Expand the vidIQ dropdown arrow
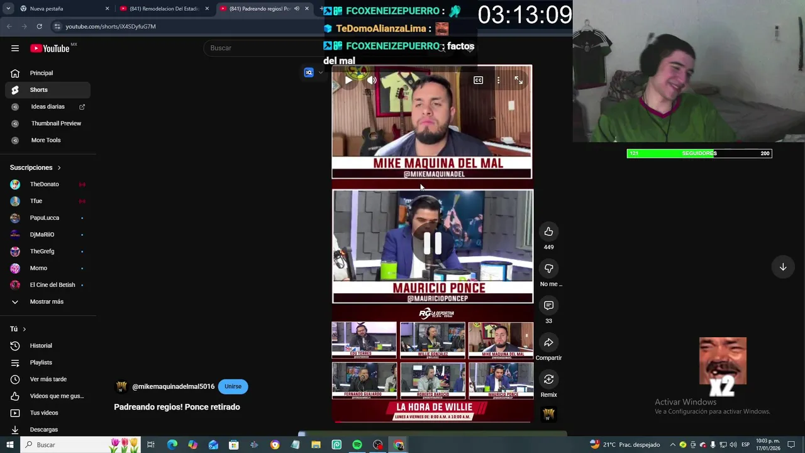Viewport: 805px width, 453px height. [321, 73]
